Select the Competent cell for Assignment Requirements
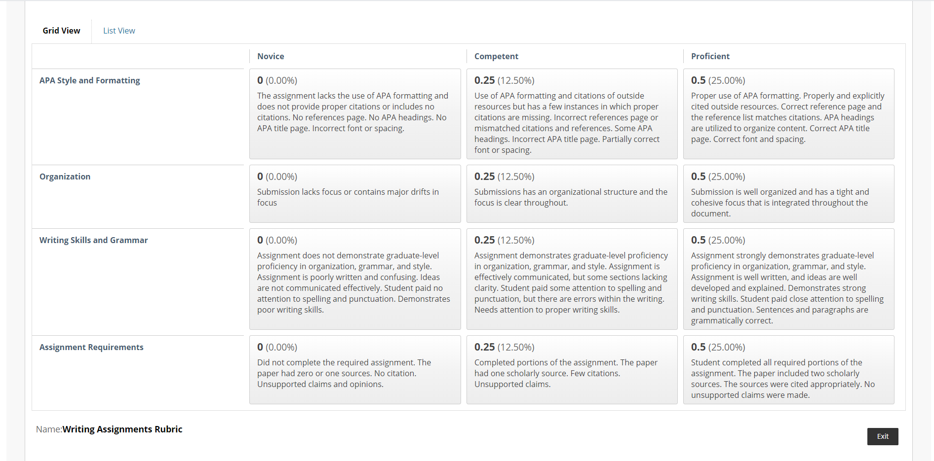This screenshot has height=461, width=934. (572, 370)
